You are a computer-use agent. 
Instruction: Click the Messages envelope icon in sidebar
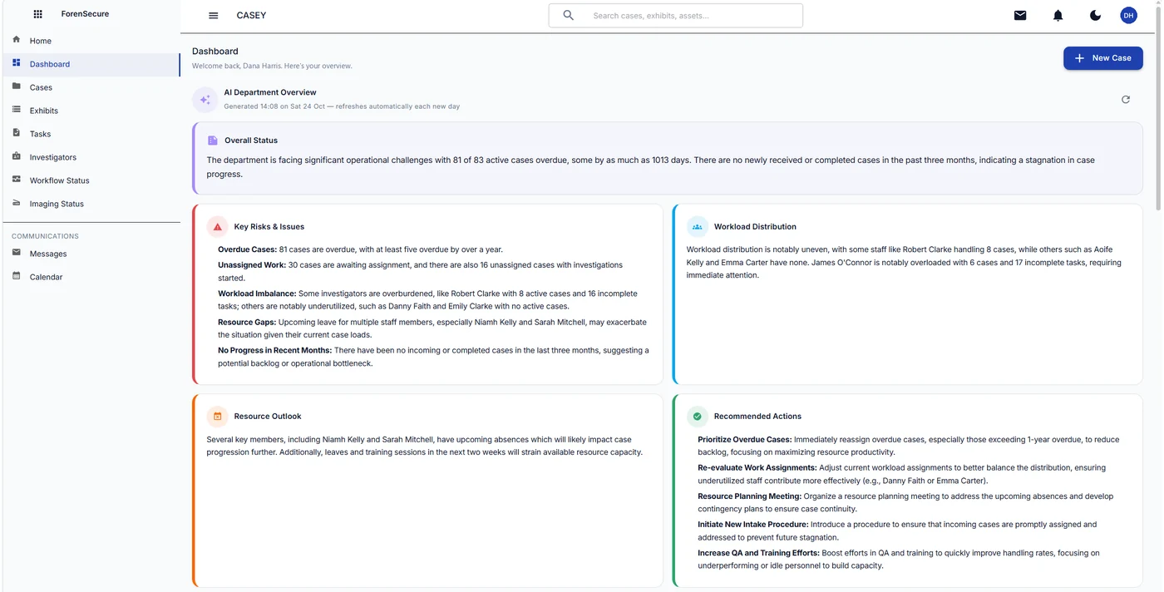17,253
